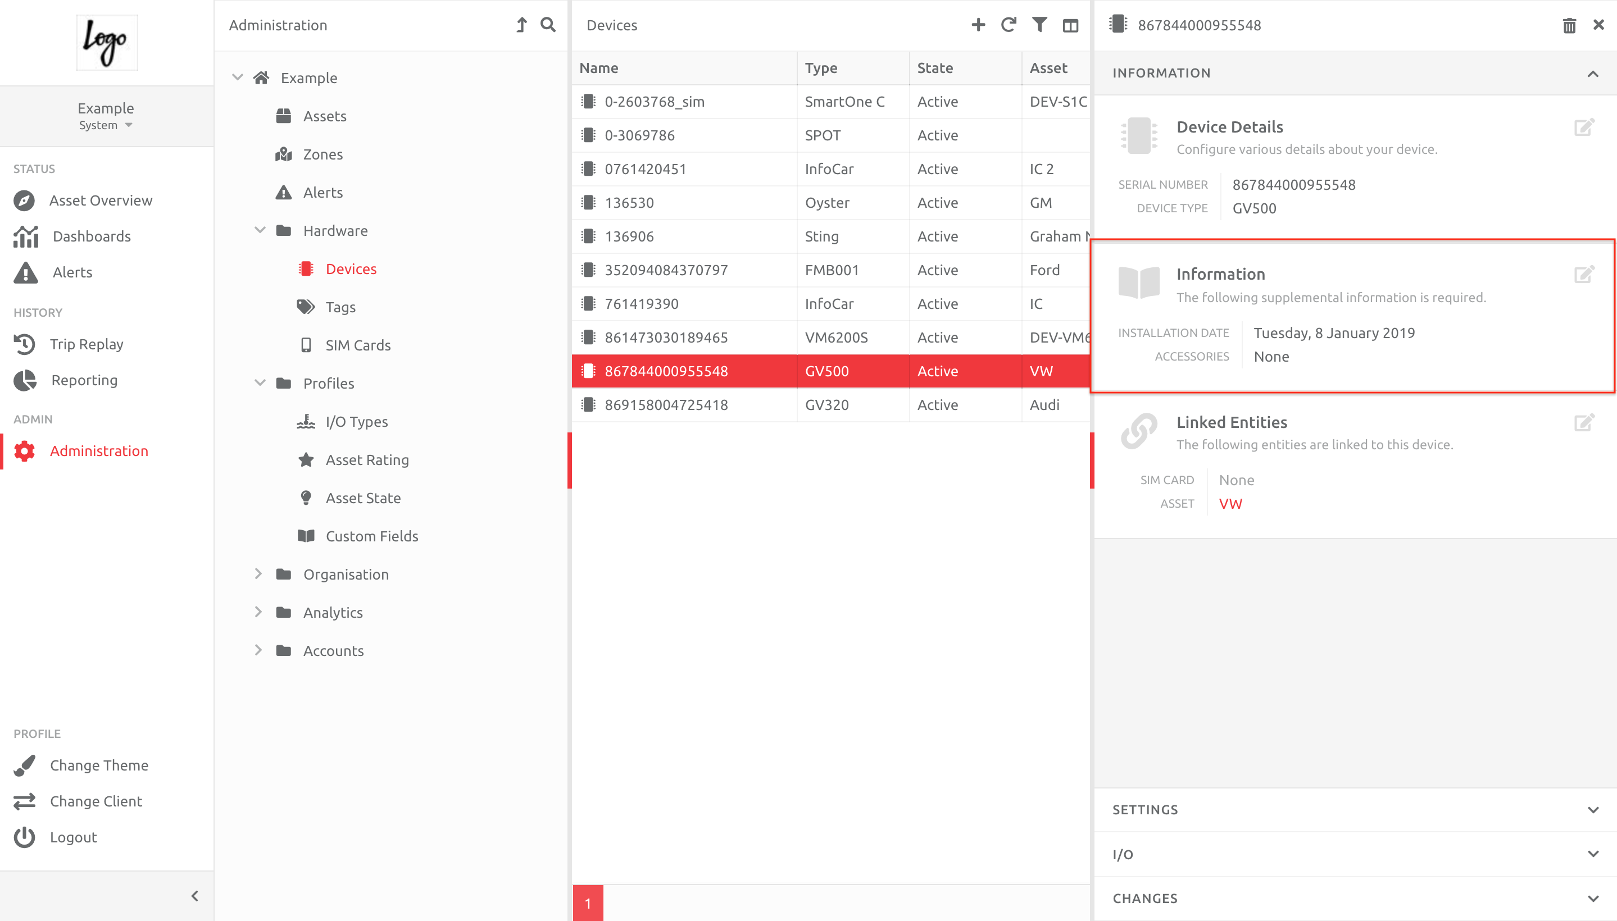
Task: Open the column configuration icon in Devices
Action: point(1070,25)
